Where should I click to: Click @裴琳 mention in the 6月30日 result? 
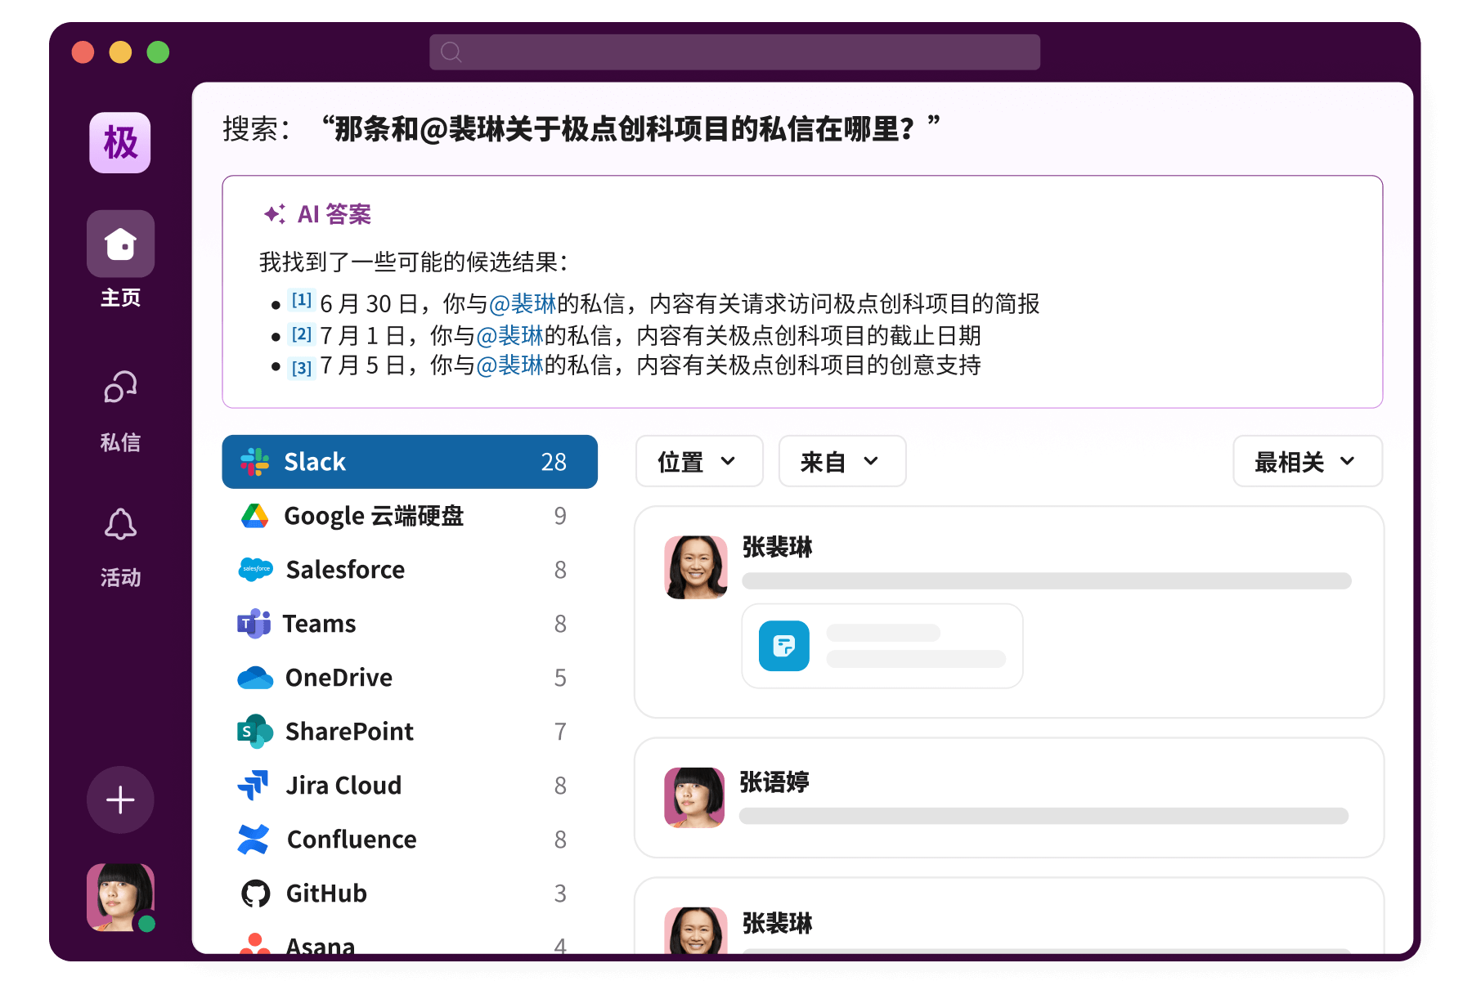(x=523, y=304)
